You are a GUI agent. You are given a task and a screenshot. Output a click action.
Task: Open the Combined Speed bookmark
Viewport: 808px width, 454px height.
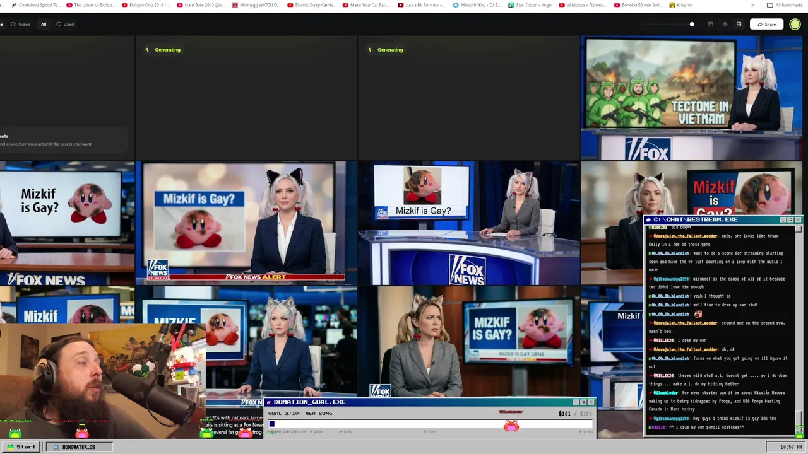36,5
